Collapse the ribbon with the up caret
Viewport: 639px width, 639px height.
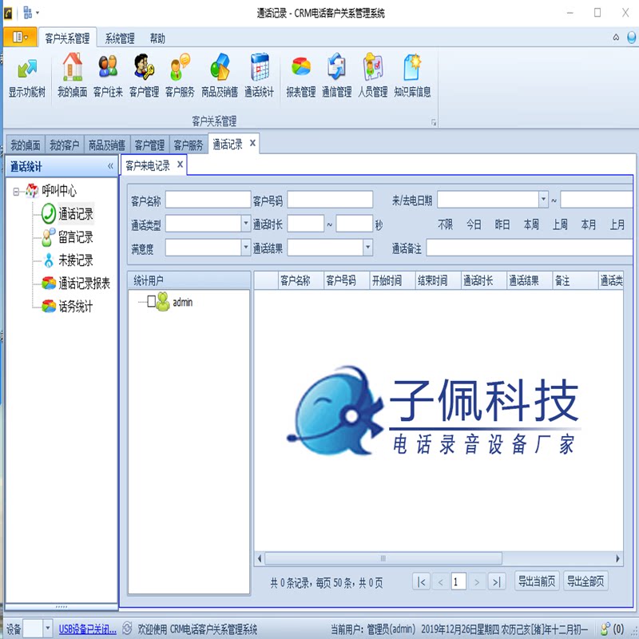[616, 38]
